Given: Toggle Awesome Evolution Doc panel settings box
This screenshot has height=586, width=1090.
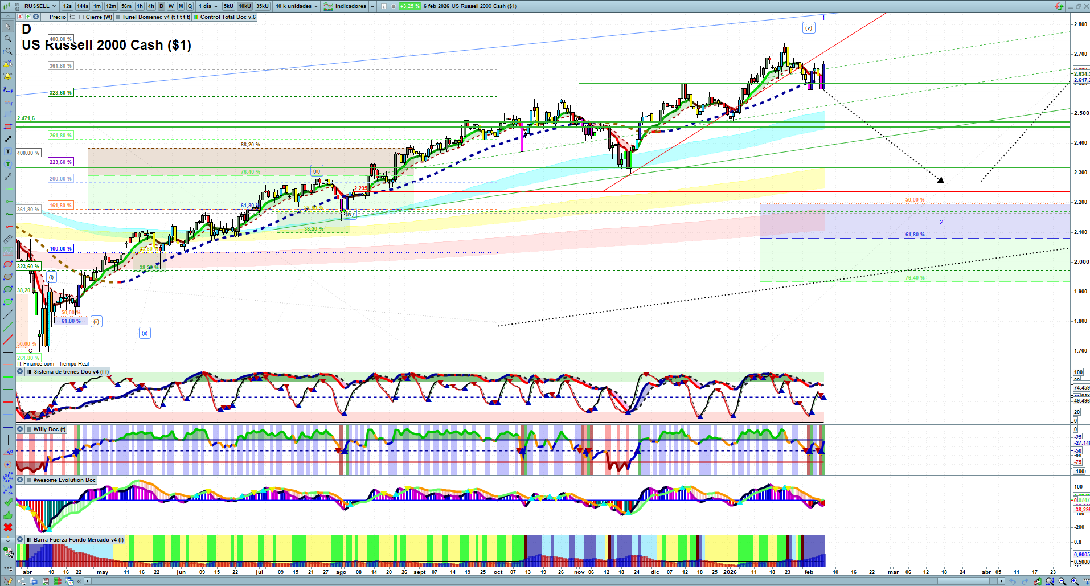Looking at the screenshot, I should (x=28, y=480).
